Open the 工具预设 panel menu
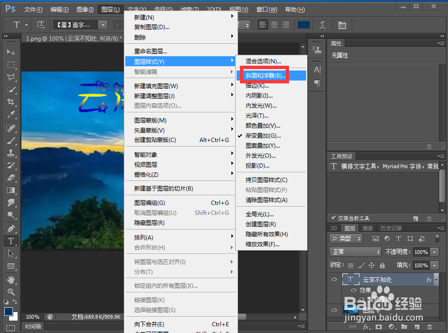The image size is (448, 333). pyautogui.click(x=441, y=156)
